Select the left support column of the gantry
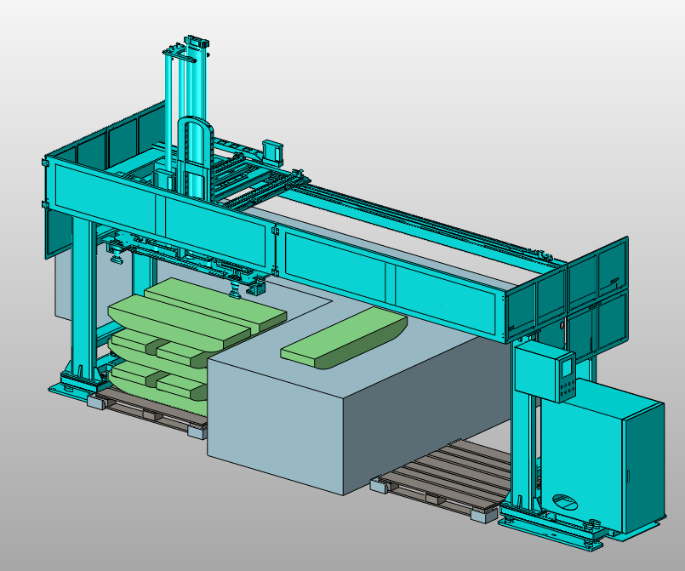The image size is (685, 571). (x=83, y=300)
